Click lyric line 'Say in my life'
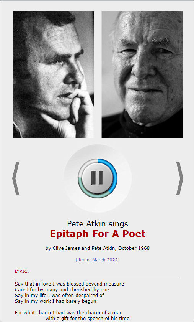The width and height of the screenshot is (194, 322). coord(60,296)
